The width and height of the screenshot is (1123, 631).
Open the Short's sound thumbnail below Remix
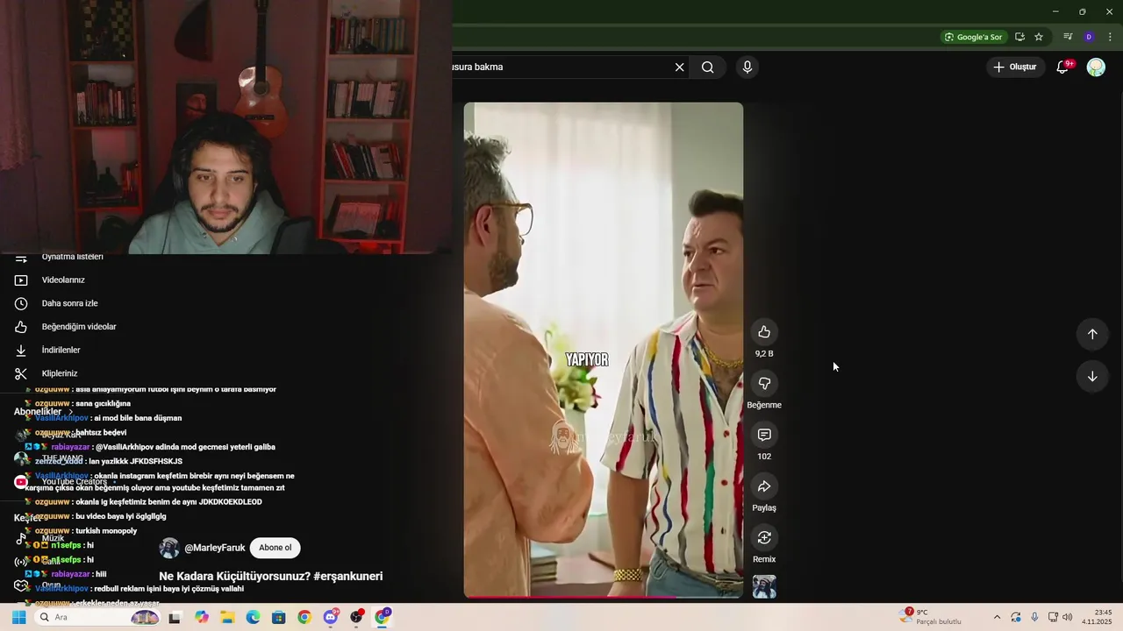coord(764,586)
